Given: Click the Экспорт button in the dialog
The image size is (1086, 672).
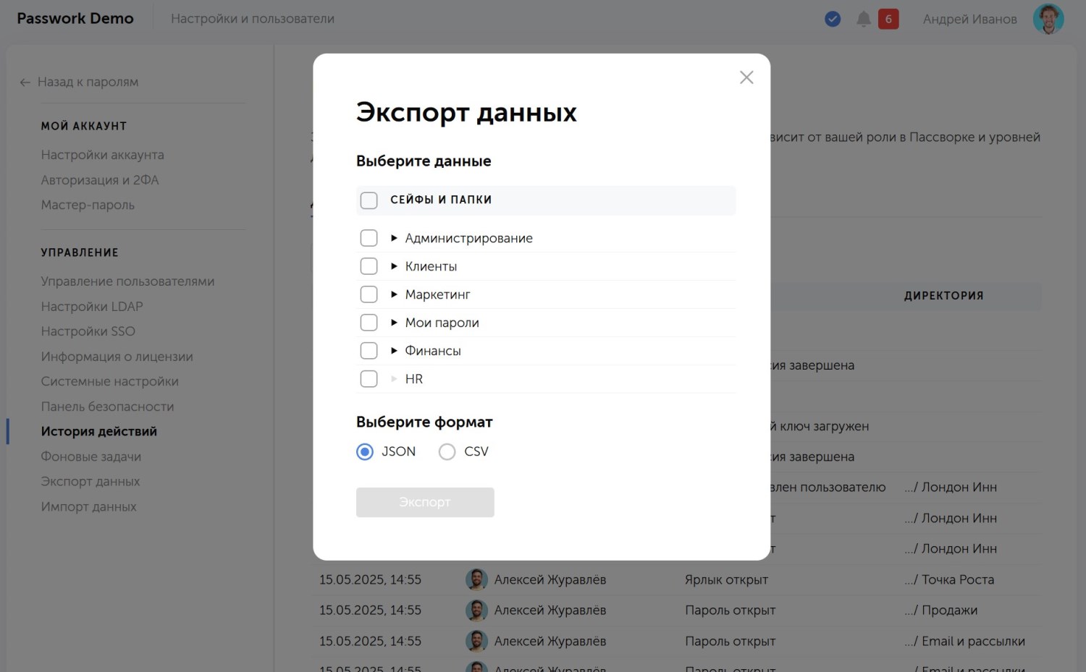Looking at the screenshot, I should [x=425, y=502].
